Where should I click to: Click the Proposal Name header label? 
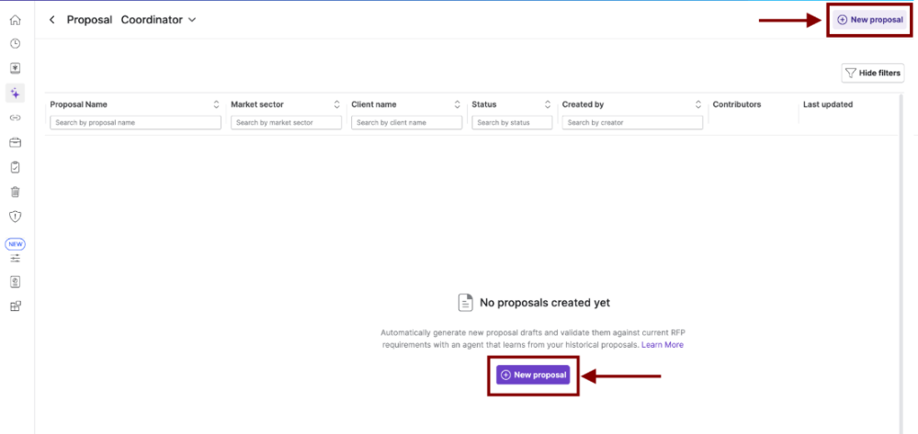tap(78, 105)
